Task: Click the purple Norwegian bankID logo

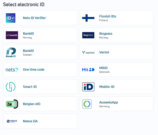Action: pyautogui.click(x=12, y=35)
